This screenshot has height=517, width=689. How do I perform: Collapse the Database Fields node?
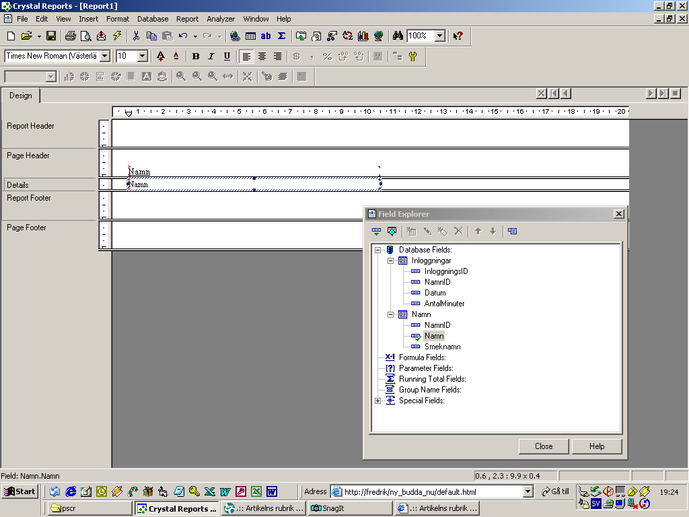pyautogui.click(x=377, y=250)
